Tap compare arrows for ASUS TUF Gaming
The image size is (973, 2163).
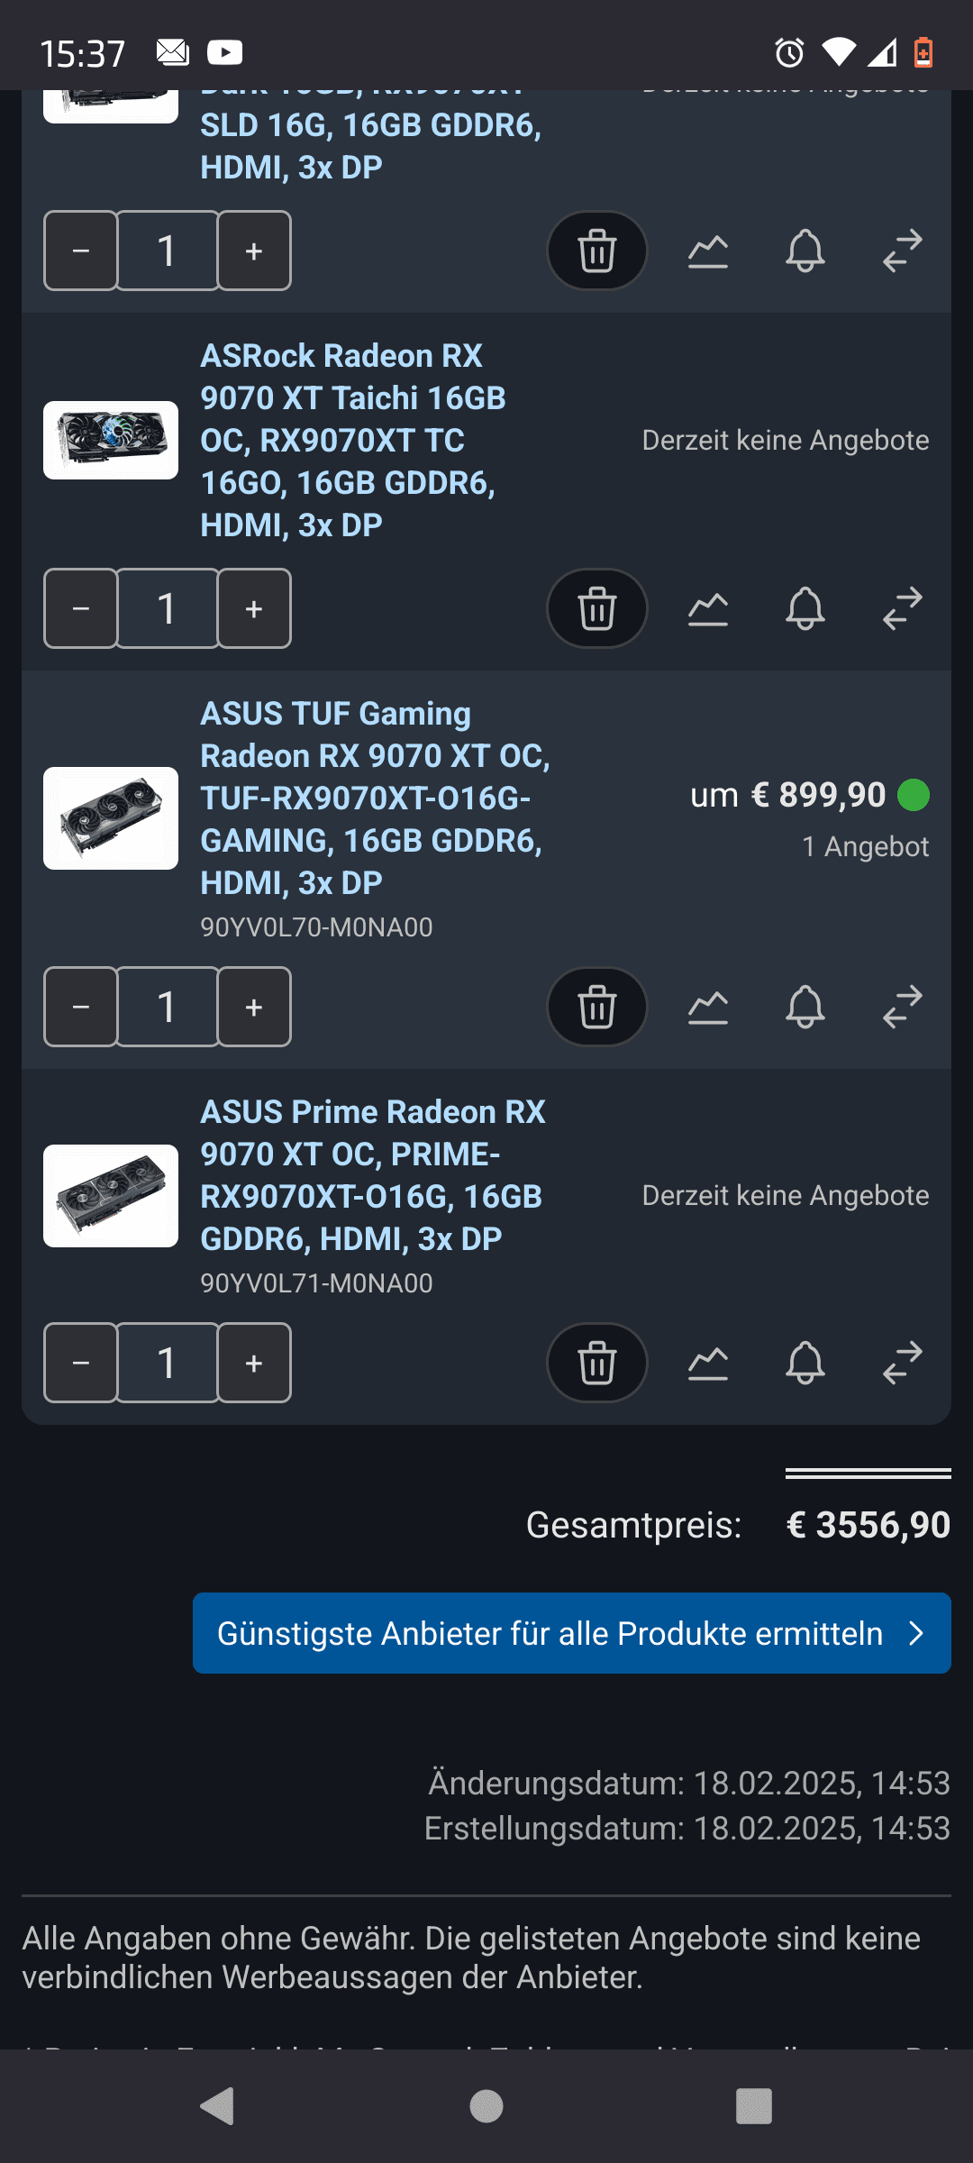[902, 1007]
